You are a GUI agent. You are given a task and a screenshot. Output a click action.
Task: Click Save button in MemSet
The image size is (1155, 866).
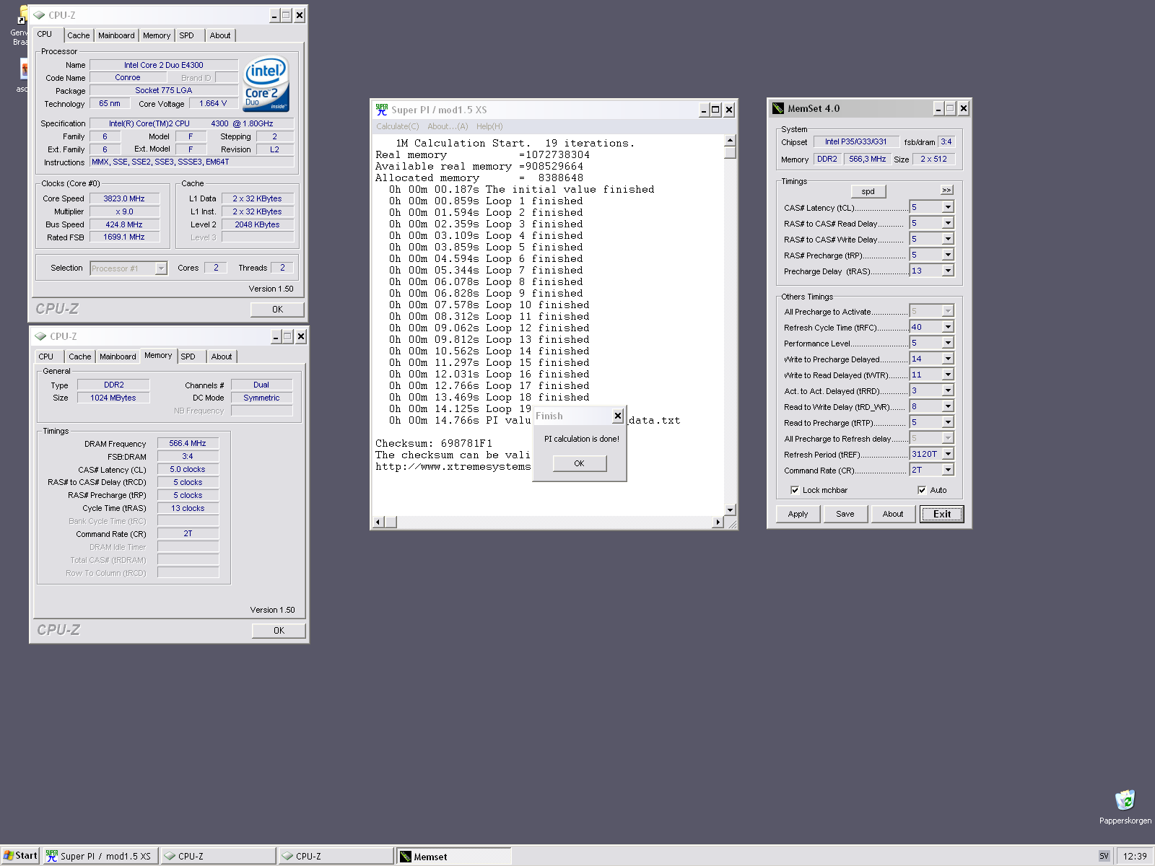coord(845,514)
